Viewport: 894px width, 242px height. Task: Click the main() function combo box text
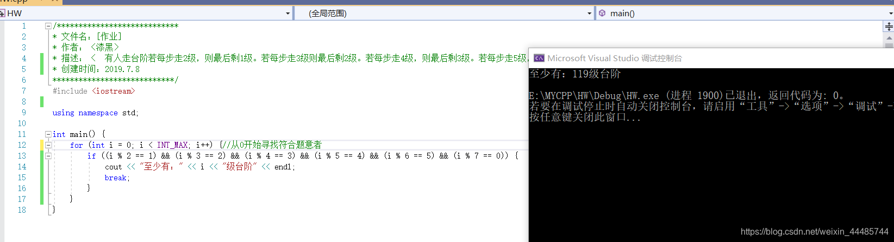point(622,14)
